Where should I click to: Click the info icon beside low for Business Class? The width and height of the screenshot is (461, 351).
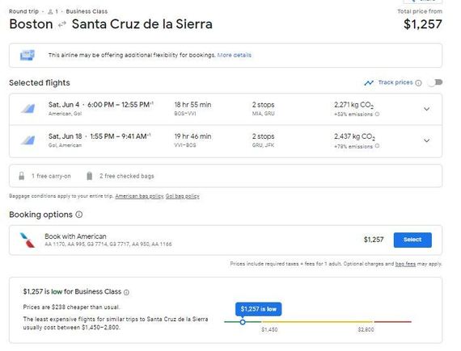pos(126,292)
